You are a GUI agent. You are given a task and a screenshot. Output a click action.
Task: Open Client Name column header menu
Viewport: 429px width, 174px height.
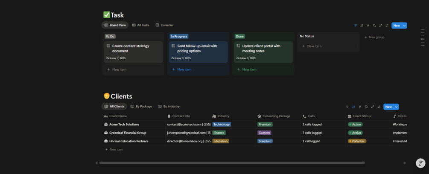pyautogui.click(x=134, y=116)
